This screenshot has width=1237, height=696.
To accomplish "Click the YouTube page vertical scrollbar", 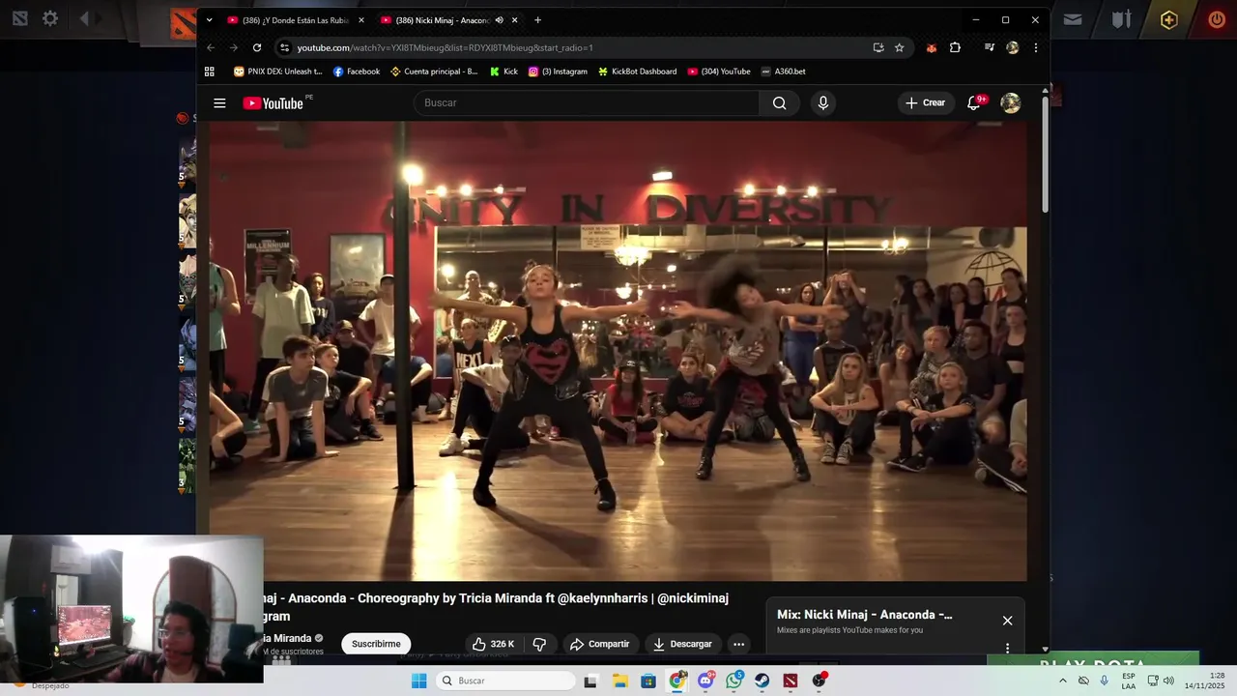I will pos(1045,155).
